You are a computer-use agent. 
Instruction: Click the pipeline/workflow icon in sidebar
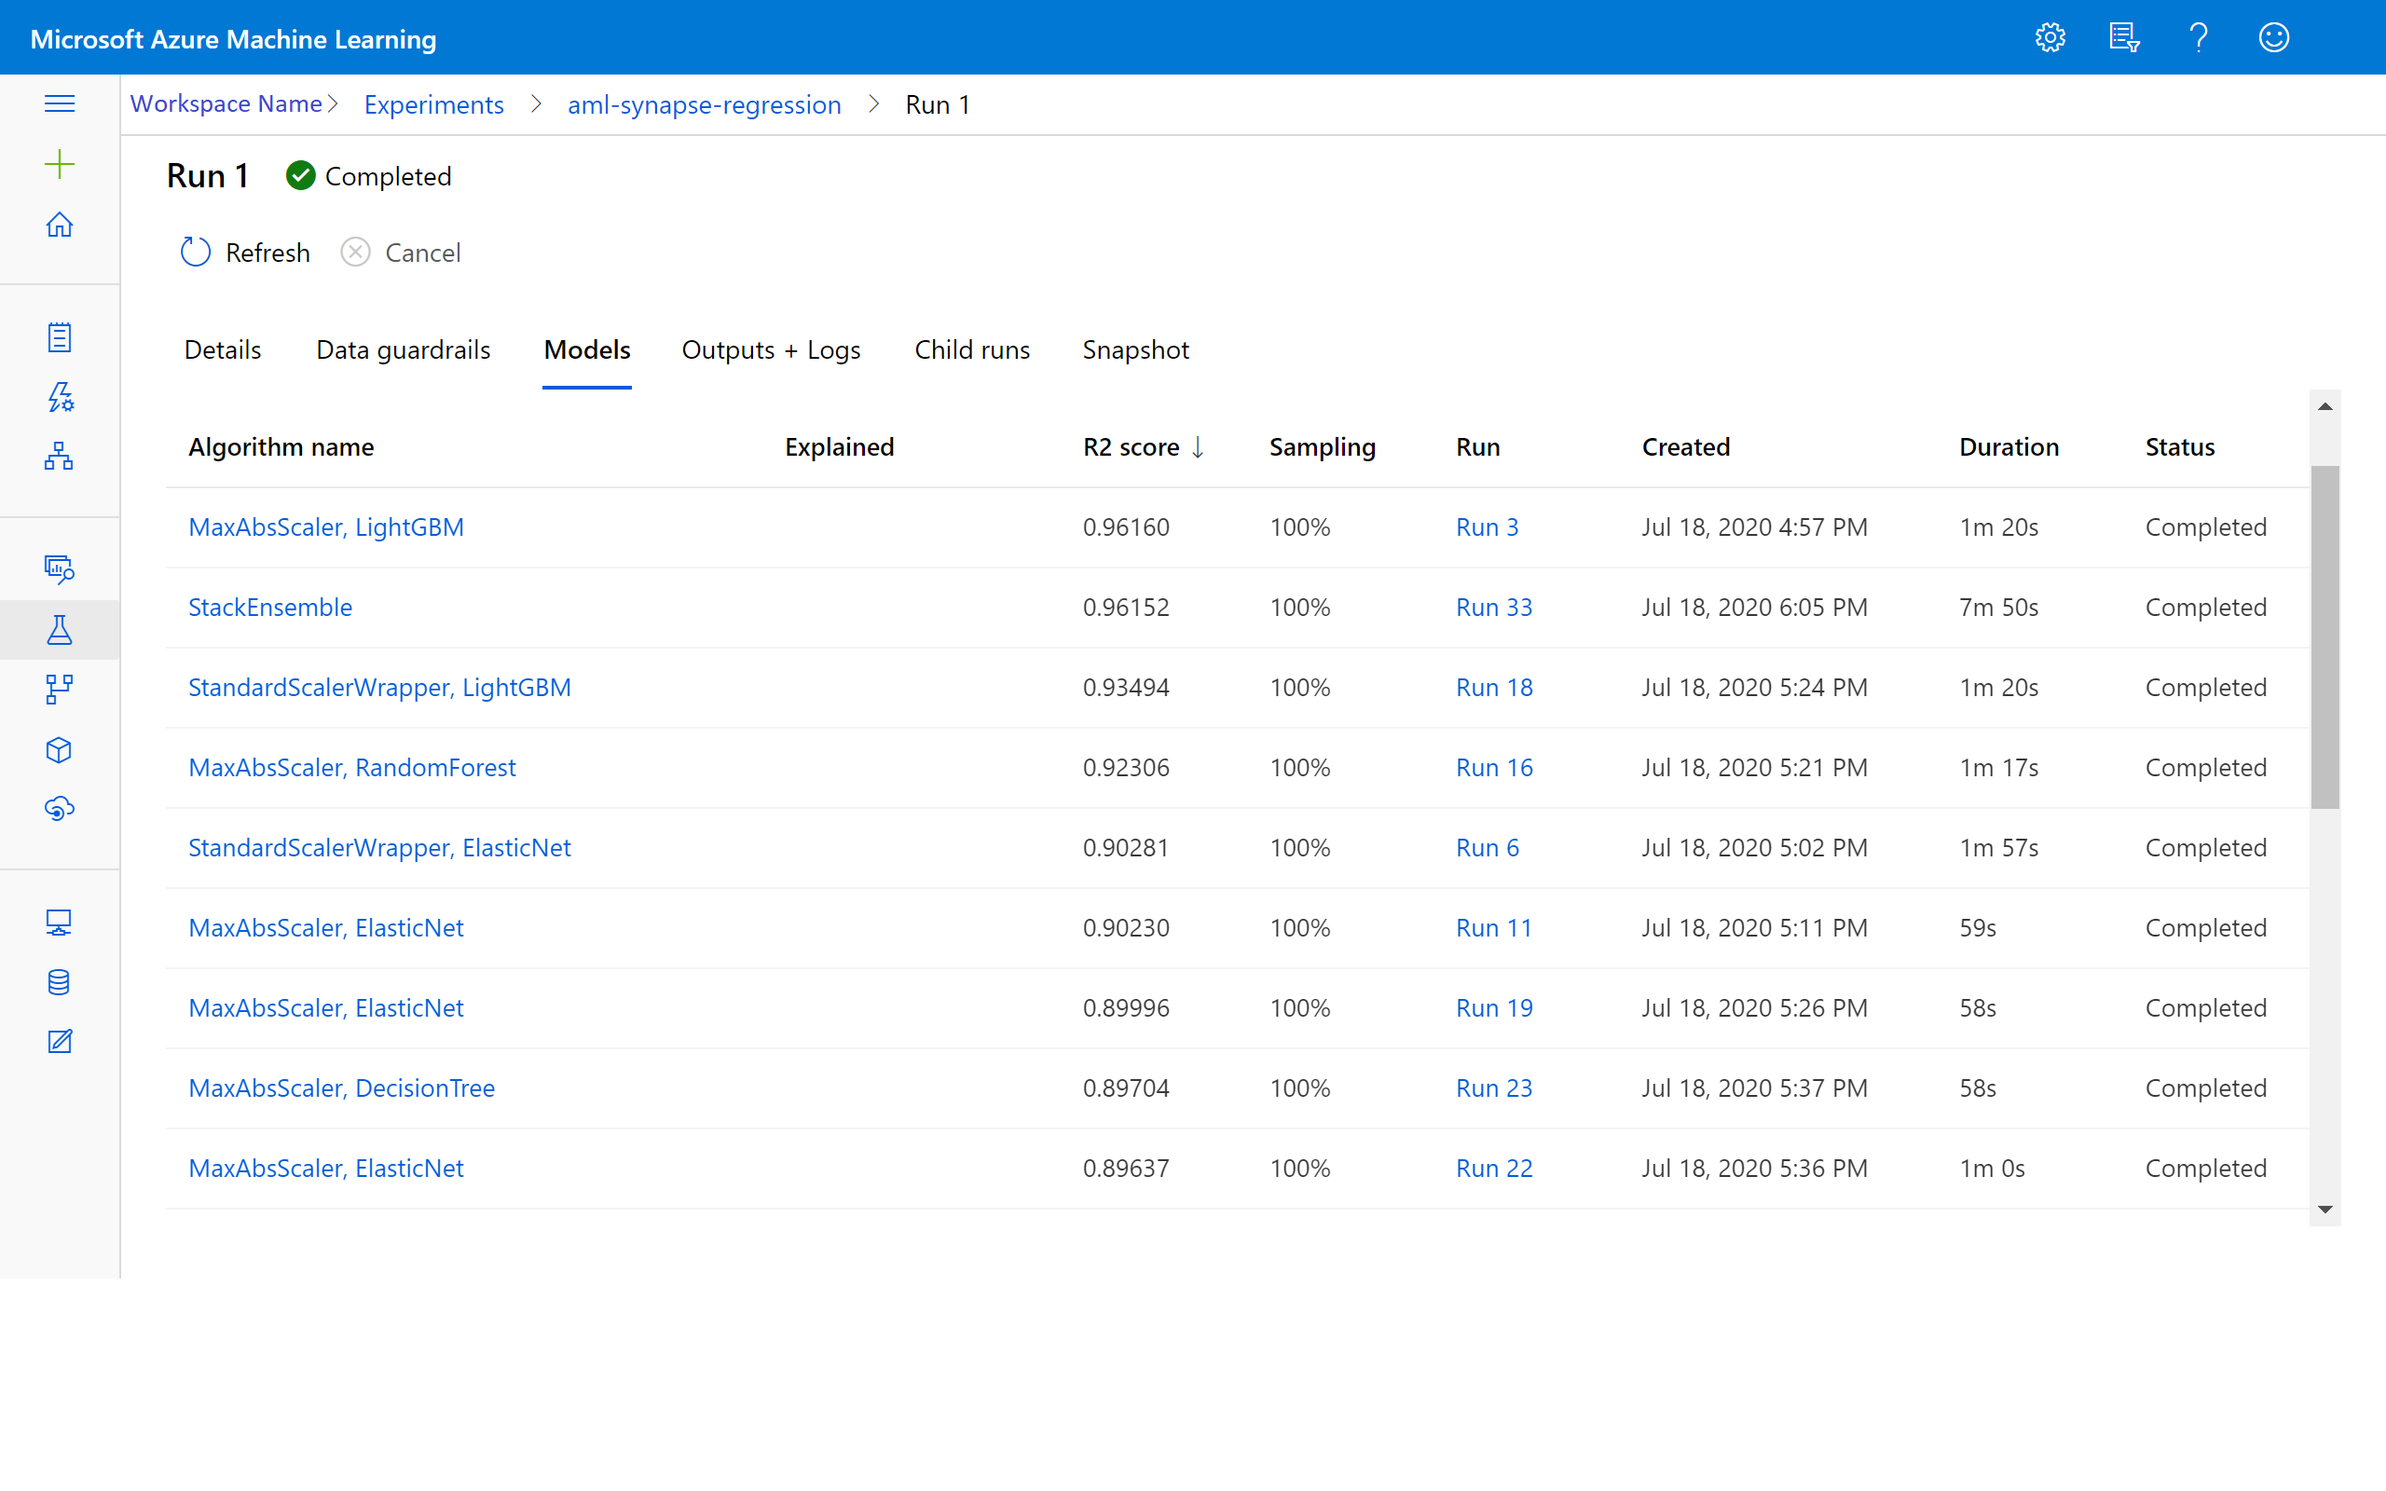coord(61,689)
